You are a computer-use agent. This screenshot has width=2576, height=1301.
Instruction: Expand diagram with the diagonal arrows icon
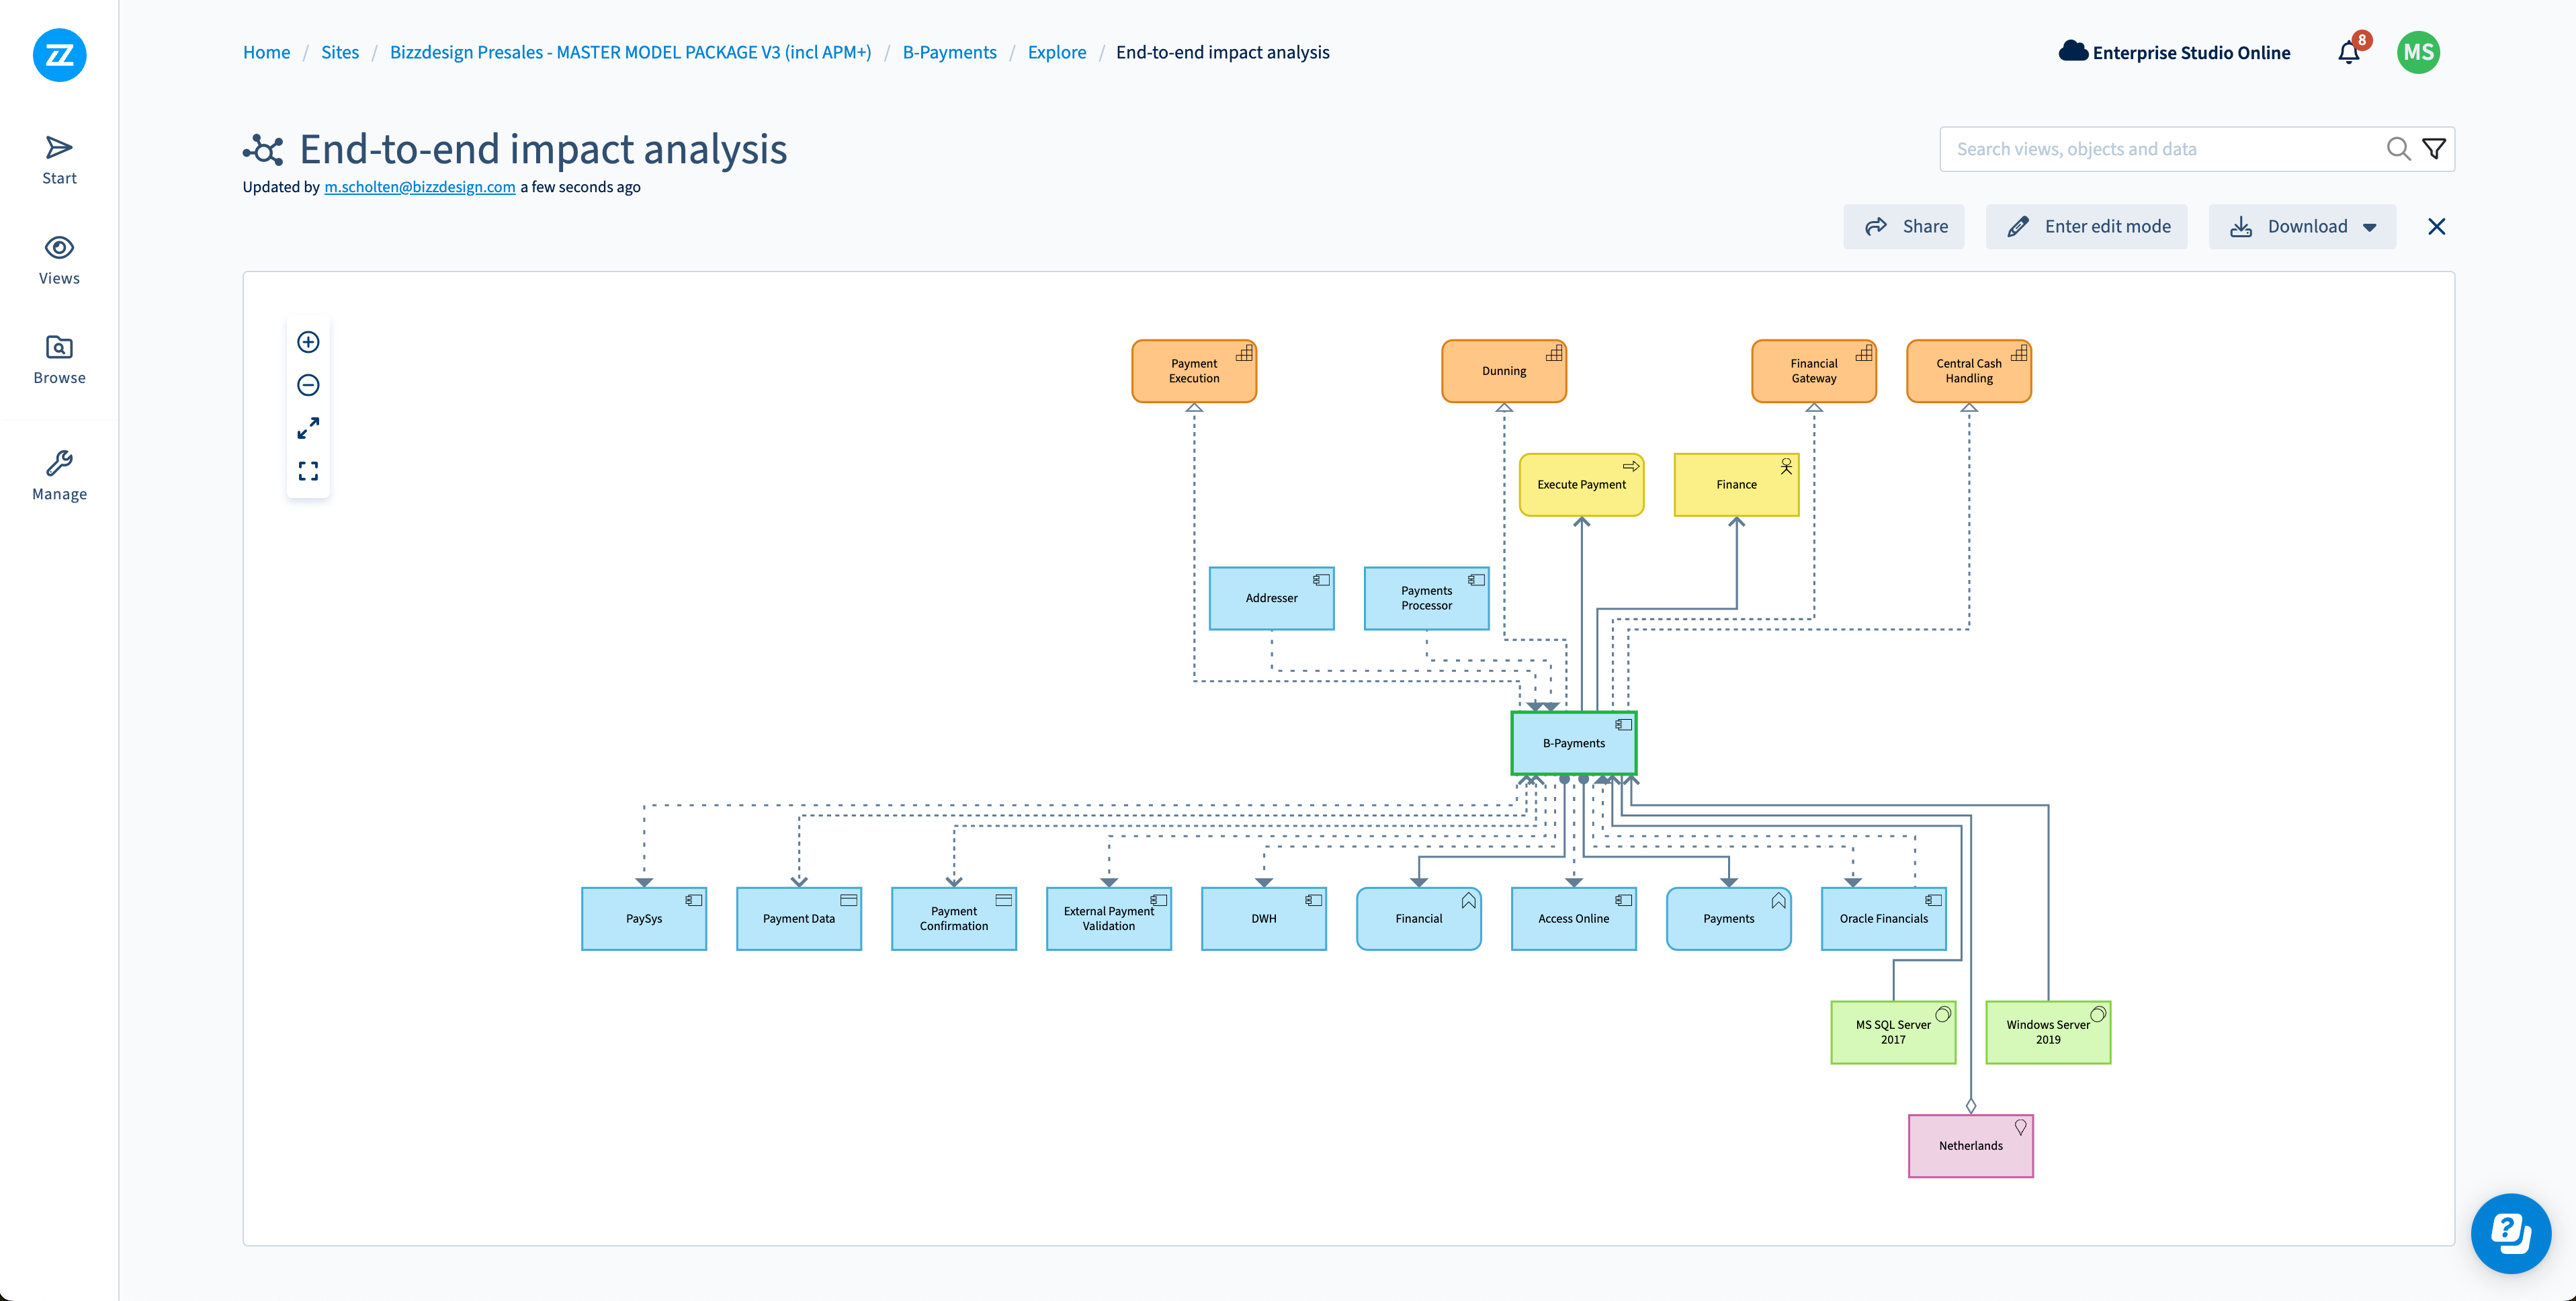[x=308, y=428]
